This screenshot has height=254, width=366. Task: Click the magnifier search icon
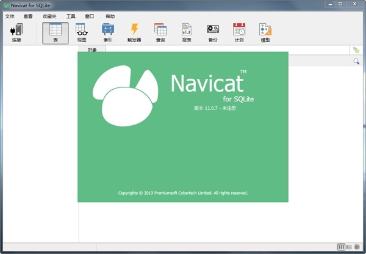[x=356, y=61]
